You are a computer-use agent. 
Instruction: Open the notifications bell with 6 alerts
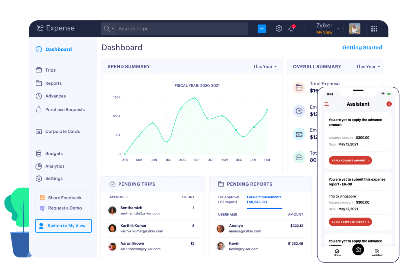tap(291, 28)
